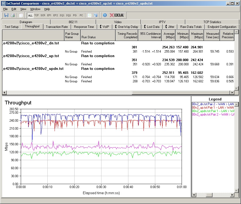This screenshot has width=241, height=204.
Task: Click the Print toolbar icon
Action: coord(13,15)
